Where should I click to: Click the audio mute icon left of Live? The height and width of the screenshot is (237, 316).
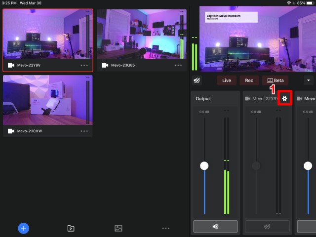(197, 80)
